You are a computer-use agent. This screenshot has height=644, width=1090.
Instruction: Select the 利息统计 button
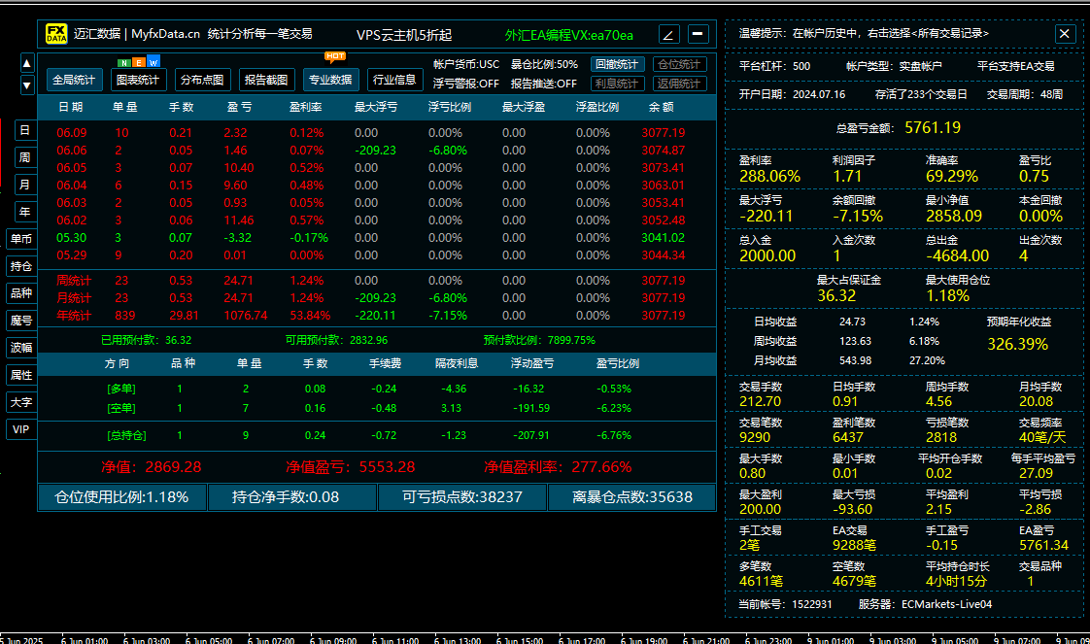[617, 84]
